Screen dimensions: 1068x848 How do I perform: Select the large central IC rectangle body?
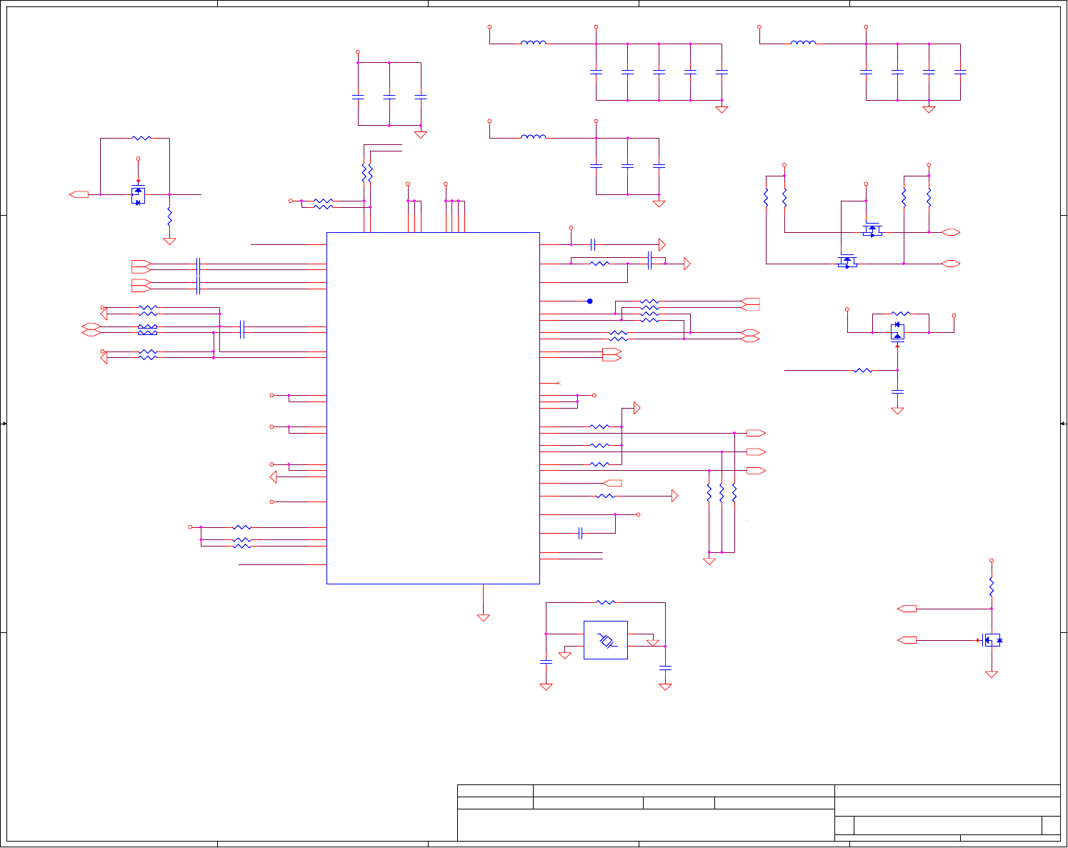[433, 408]
